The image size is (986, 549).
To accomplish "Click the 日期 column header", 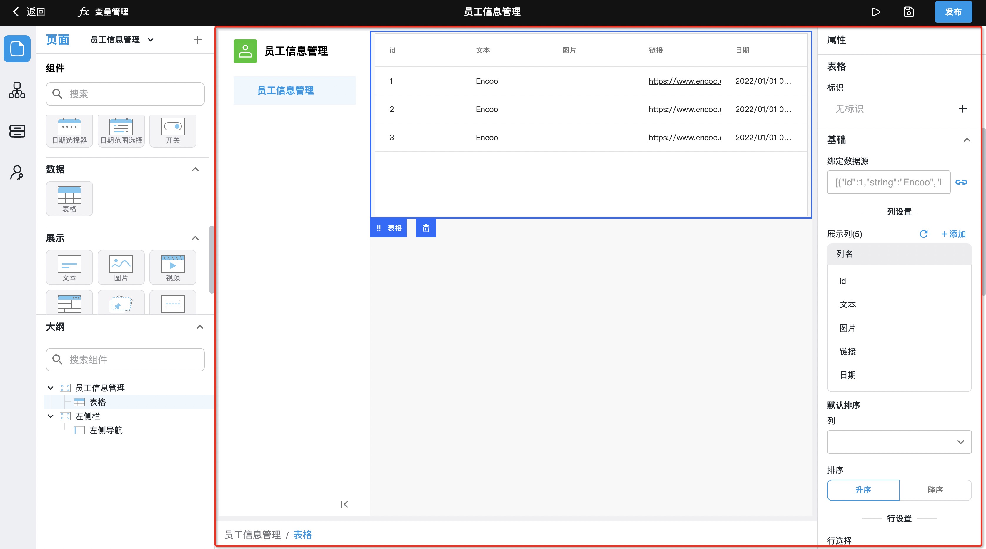I will point(742,50).
